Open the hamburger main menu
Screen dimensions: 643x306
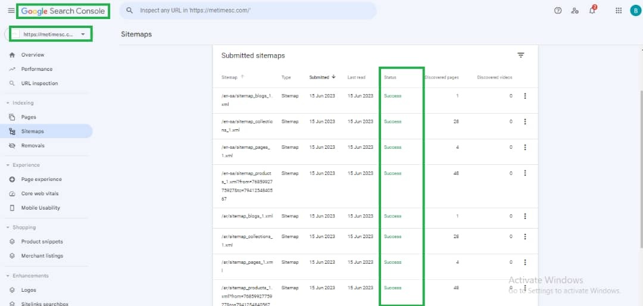click(x=11, y=11)
